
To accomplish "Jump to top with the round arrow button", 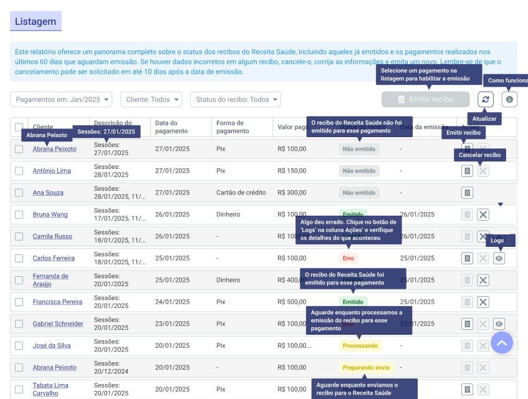I will [x=502, y=342].
